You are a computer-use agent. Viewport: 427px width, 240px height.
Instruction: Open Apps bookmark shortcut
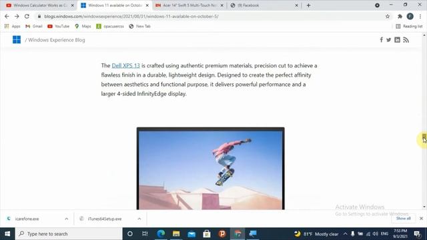pos(12,26)
